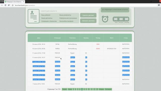Click the Дата column header
This screenshot has height=91, width=161.
[x=38, y=38]
